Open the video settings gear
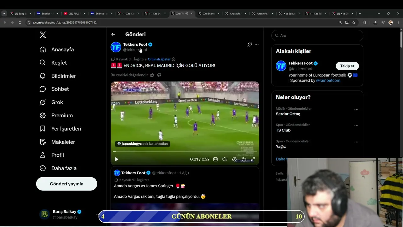The image size is (403, 227). [x=234, y=159]
